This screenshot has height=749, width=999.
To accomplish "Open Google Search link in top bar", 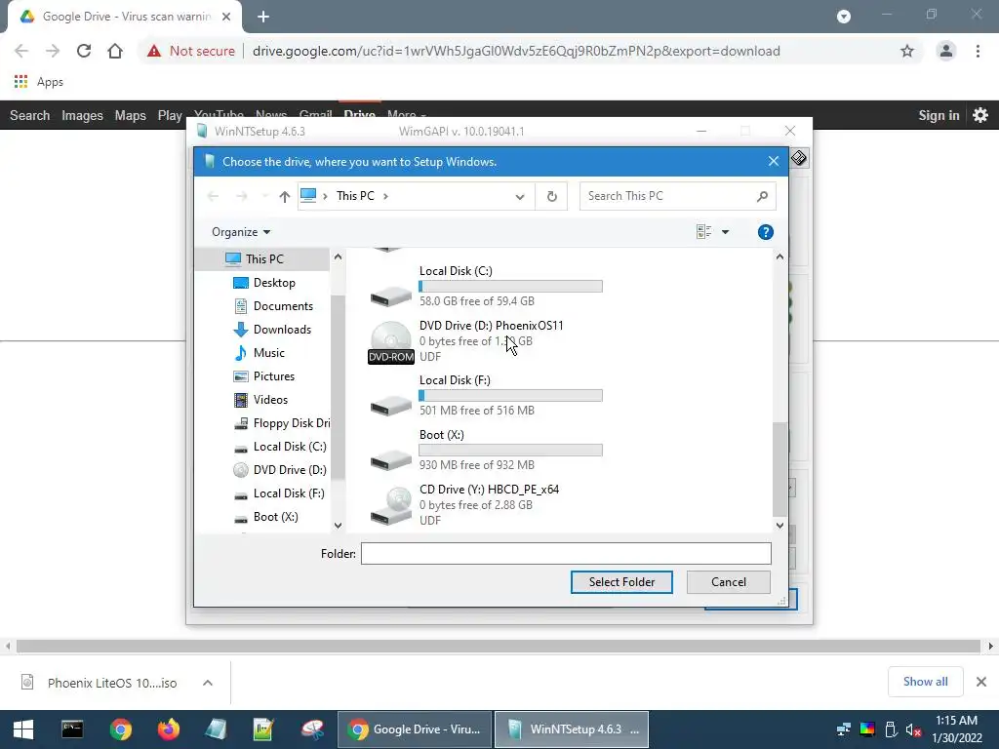I will click(x=29, y=115).
